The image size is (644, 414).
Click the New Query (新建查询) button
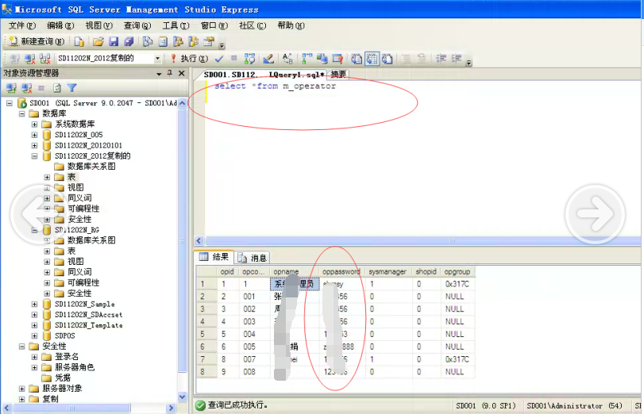coord(37,41)
